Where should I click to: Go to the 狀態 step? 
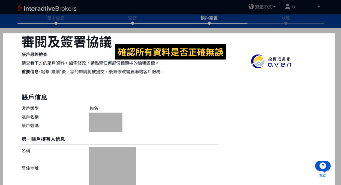coord(286,18)
